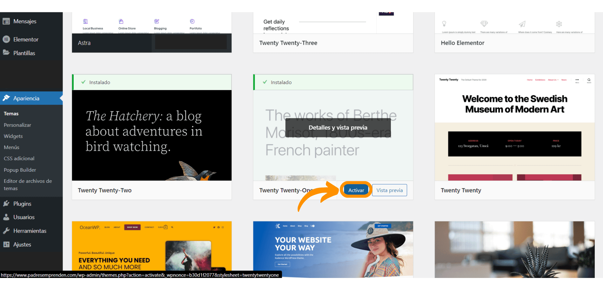603x290 pixels.
Task: Open the OceanWP theme thumbnail
Action: click(x=152, y=249)
